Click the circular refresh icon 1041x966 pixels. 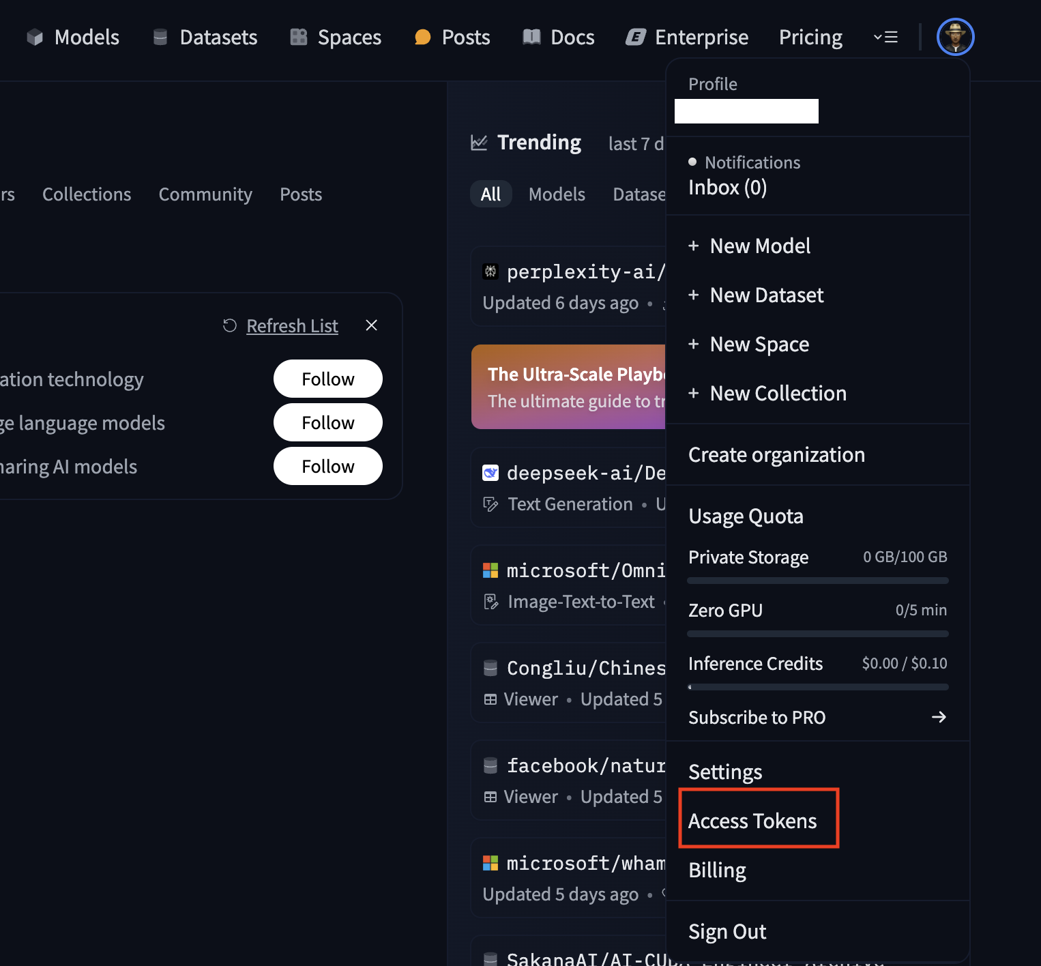pos(230,326)
